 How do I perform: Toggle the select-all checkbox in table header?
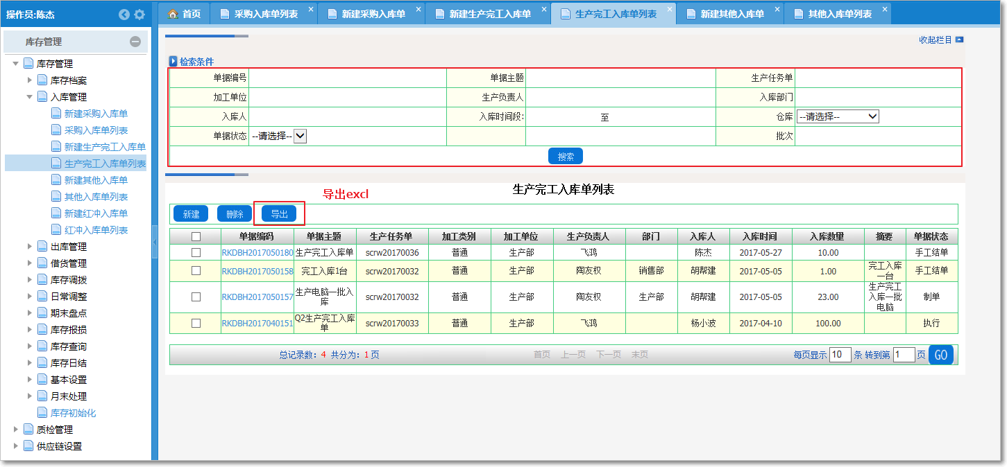click(196, 236)
